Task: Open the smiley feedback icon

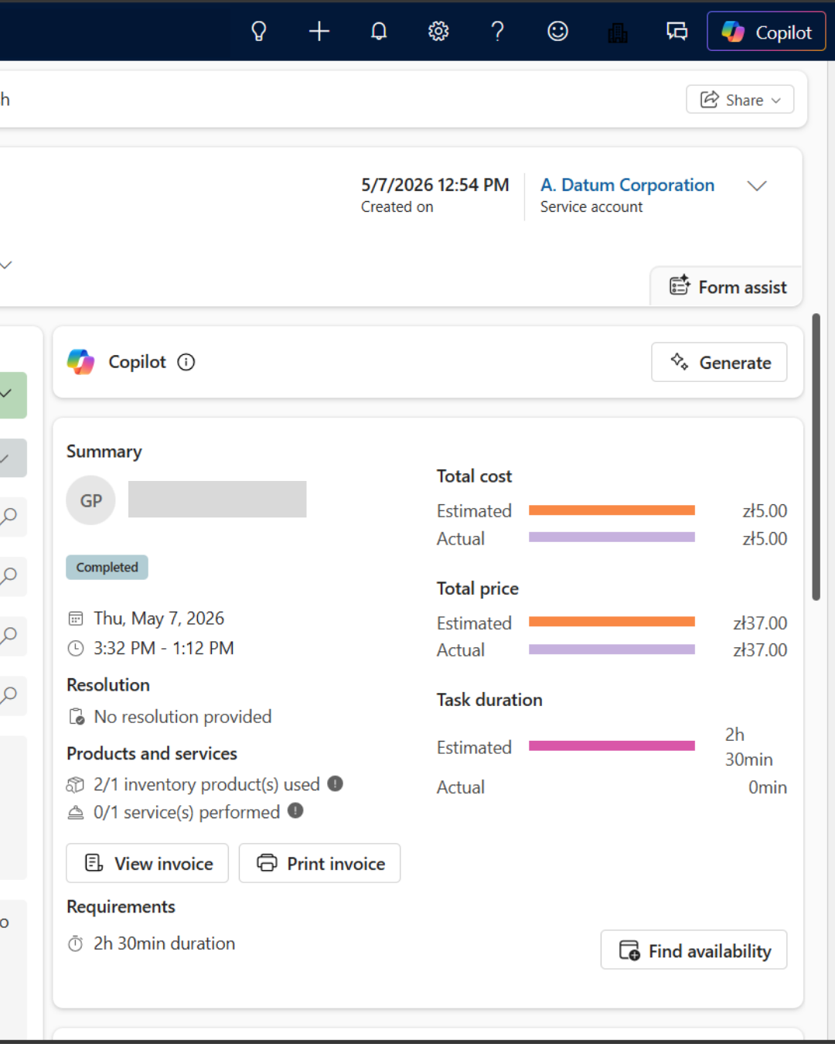Action: pyautogui.click(x=557, y=31)
